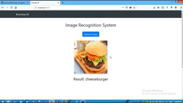Bookmark this page with the star
The width and height of the screenshot is (183, 103).
[134, 8]
